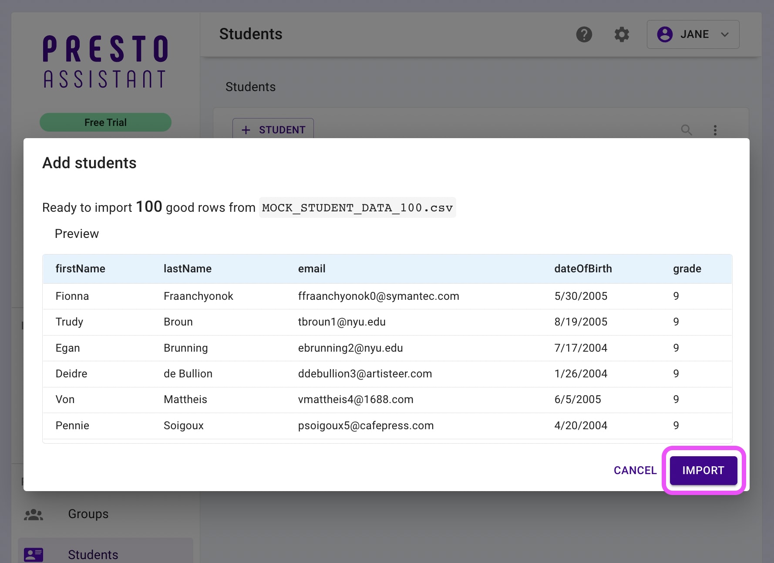Click ebrunning2@nyu.edu email cell
This screenshot has width=774, height=563.
point(350,348)
